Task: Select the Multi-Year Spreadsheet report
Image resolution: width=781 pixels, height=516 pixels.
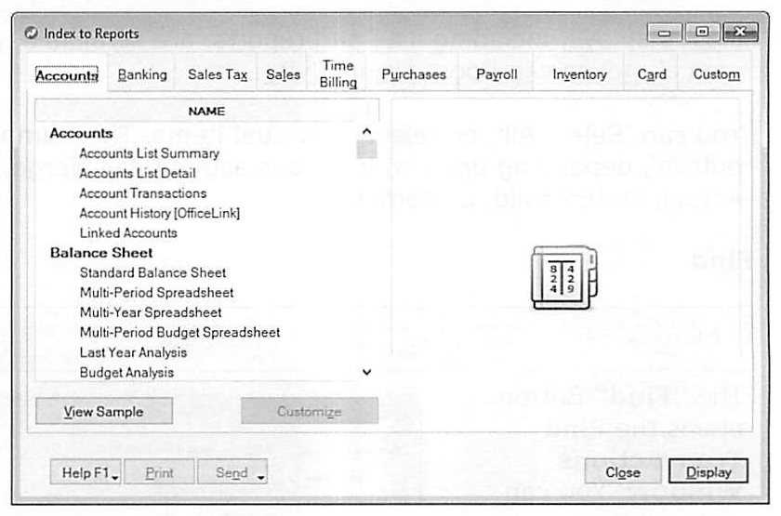Action: [151, 312]
